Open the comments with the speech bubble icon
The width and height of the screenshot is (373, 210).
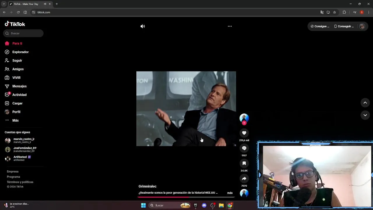pyautogui.click(x=244, y=148)
